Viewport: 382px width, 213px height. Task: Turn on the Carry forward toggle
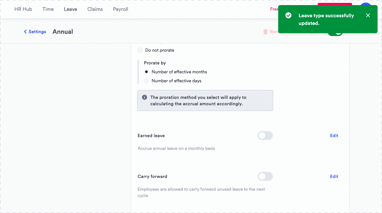(265, 176)
